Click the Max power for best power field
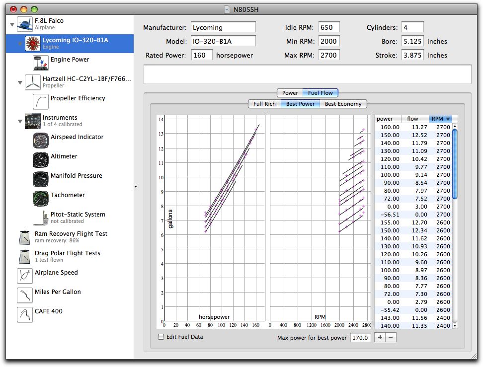 click(x=360, y=337)
